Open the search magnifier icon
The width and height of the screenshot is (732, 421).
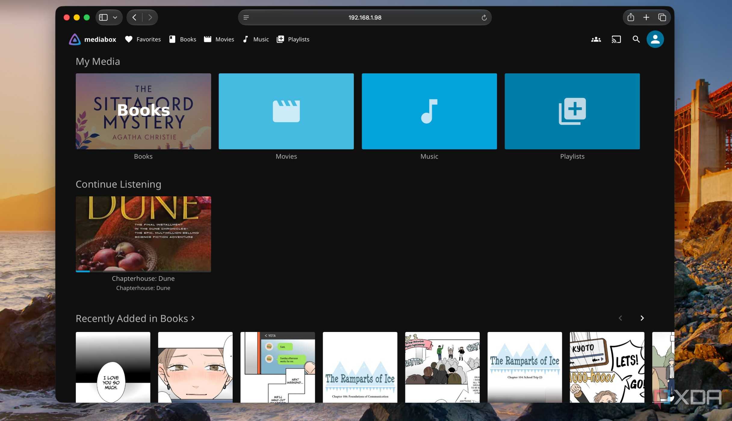click(x=636, y=39)
